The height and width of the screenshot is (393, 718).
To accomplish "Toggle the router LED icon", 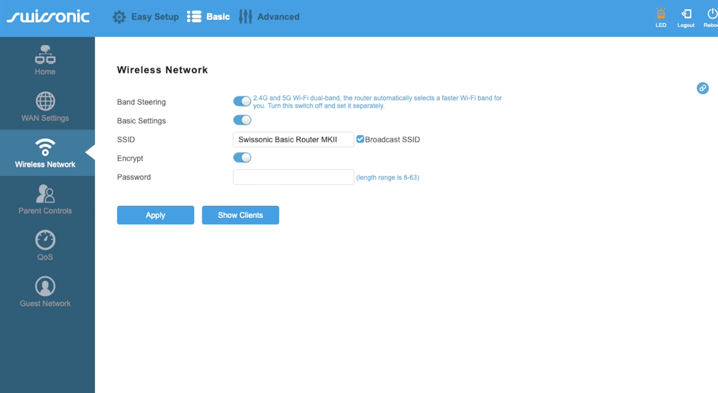I will (661, 14).
